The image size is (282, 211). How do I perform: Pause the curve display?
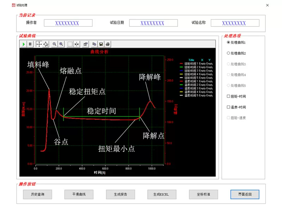tap(30, 44)
